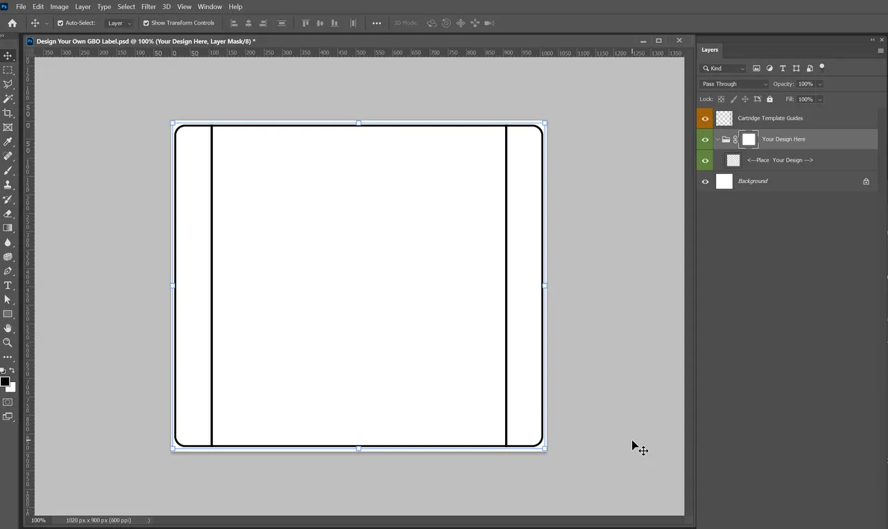Screen dimensions: 888x529
Task: Open the Pass Through blend mode dropdown
Action: [x=734, y=84]
